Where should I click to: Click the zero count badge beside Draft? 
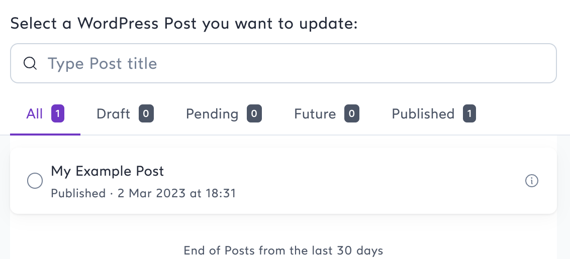pos(146,114)
